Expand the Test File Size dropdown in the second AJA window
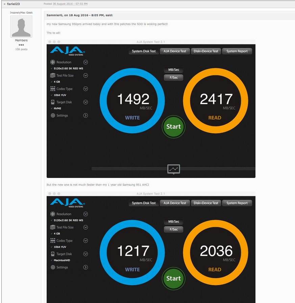Screen dimensions: 295x303 [85, 227]
